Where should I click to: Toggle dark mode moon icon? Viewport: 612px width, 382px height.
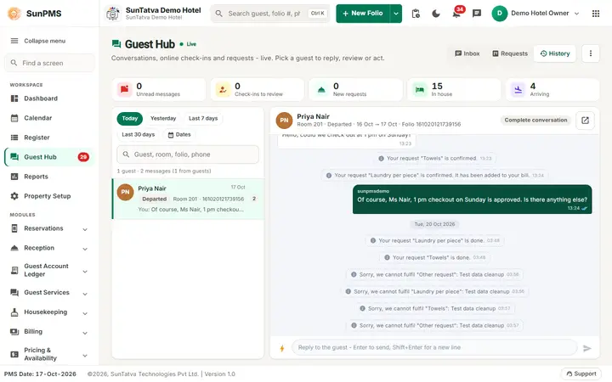[x=436, y=14]
